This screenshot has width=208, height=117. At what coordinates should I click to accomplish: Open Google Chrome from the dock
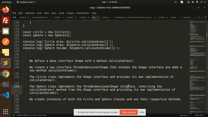6,74
